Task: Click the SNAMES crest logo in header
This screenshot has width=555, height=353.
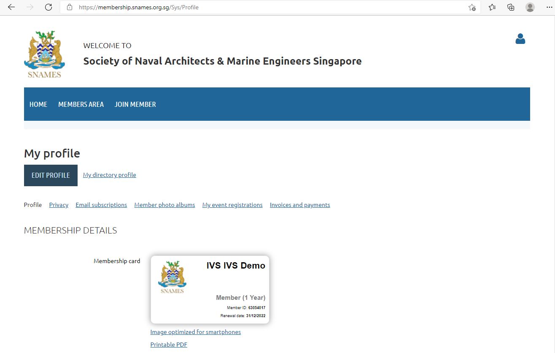Action: click(x=44, y=54)
